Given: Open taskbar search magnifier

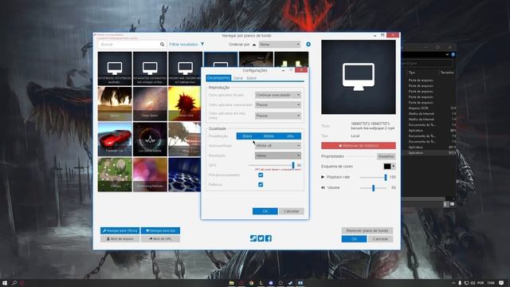Looking at the screenshot, I should pyautogui.click(x=14, y=283).
